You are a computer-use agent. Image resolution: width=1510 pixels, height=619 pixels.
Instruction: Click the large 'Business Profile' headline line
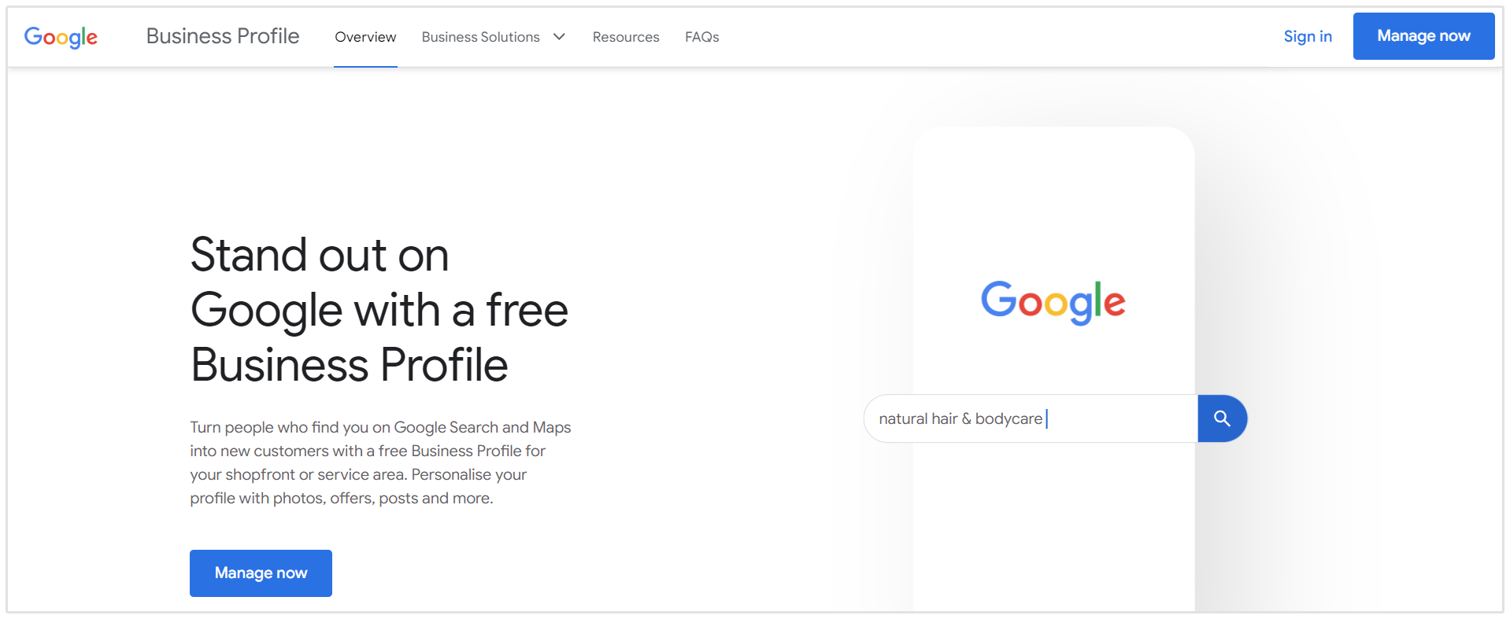point(349,365)
